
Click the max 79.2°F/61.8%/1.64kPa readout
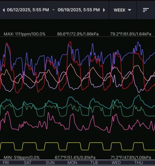[131, 34]
